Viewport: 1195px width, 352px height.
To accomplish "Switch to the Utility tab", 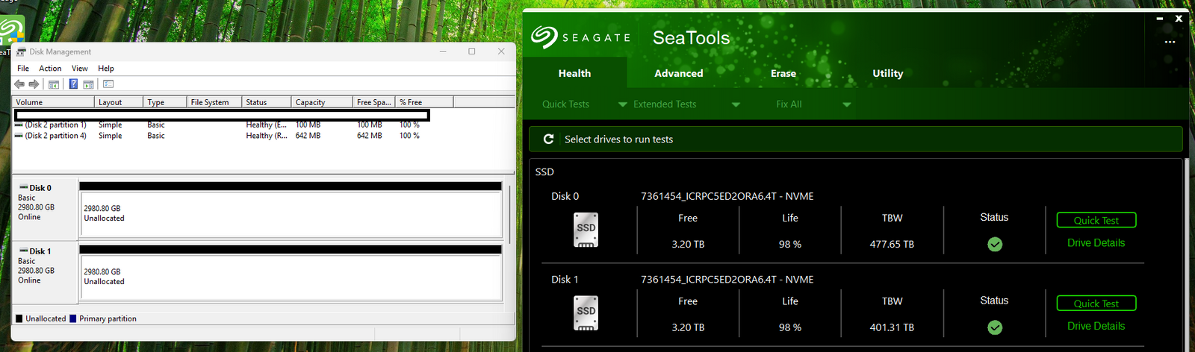I will pos(887,73).
